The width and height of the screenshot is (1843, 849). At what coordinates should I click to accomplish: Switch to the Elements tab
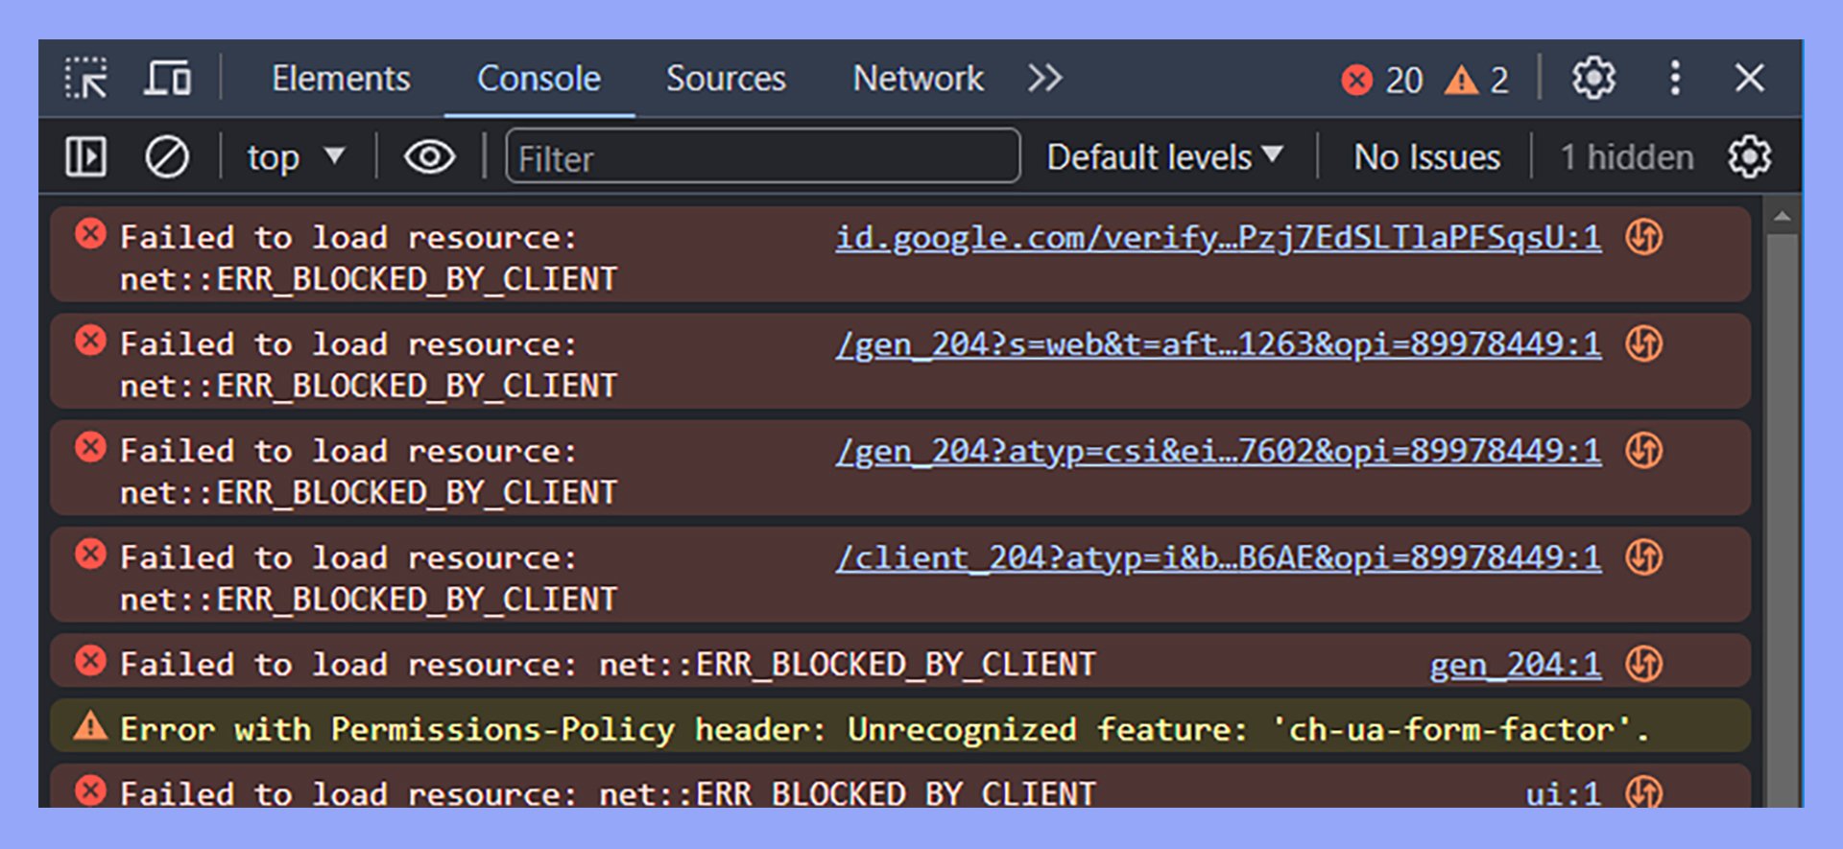coord(341,79)
